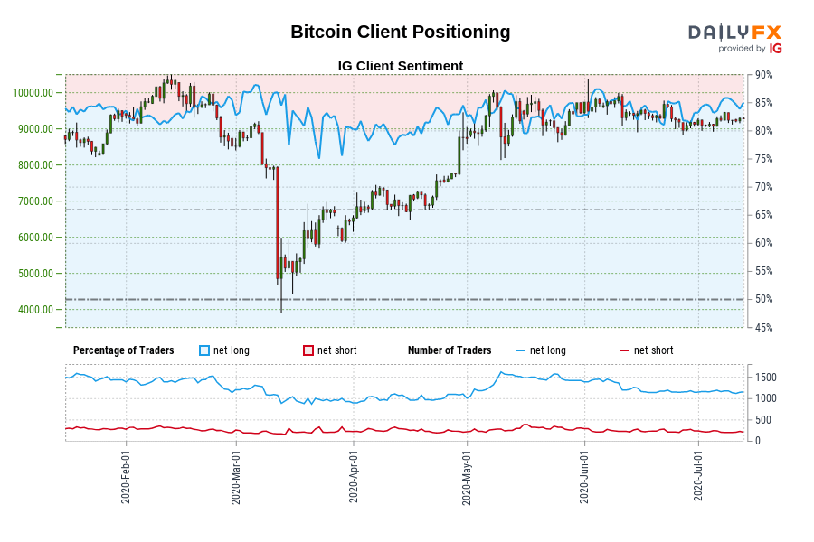
Task: Click the 7000.00 price axis label
Action: click(x=36, y=201)
